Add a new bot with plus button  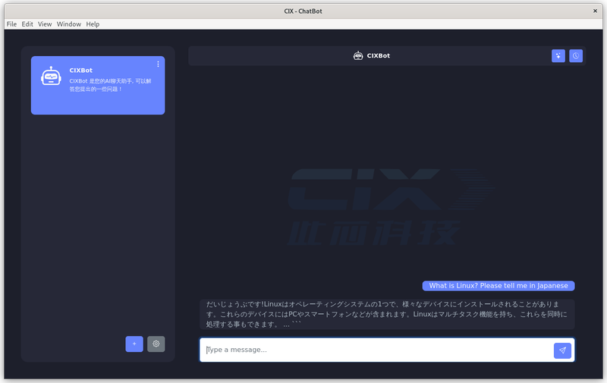click(x=134, y=344)
